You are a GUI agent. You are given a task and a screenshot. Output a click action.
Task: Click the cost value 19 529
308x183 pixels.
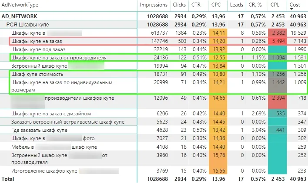(298, 33)
